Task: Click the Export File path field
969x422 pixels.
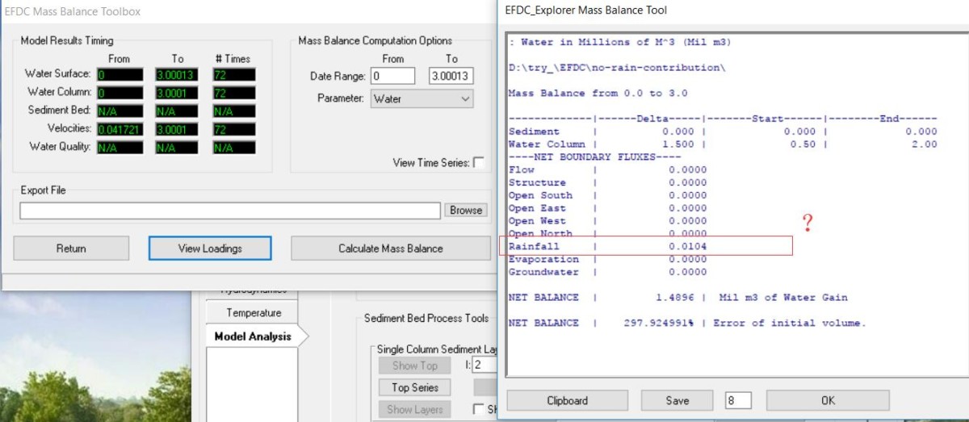Action: coord(230,211)
